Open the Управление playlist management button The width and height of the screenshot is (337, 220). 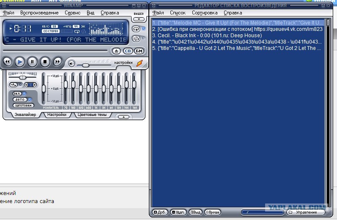pos(306,212)
